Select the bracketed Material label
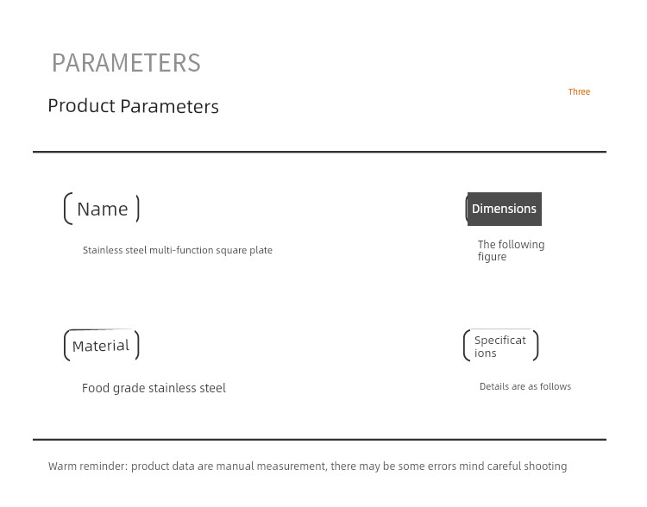This screenshot has height=507, width=647. 102,345
